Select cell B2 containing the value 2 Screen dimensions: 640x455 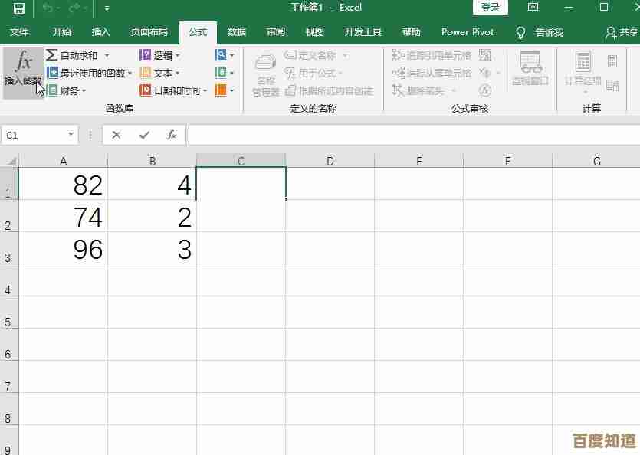tap(153, 217)
